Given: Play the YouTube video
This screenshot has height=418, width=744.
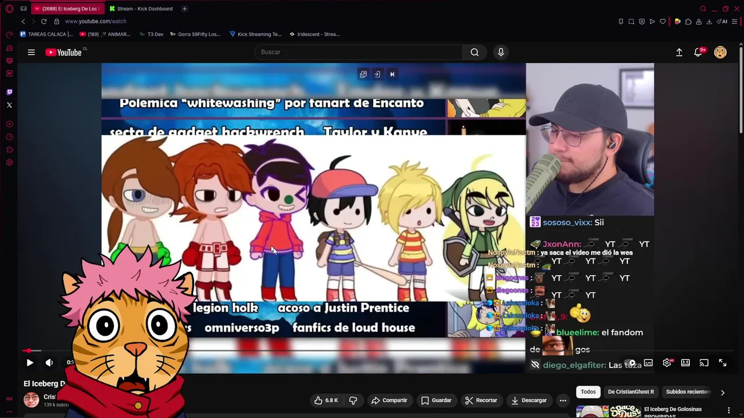Looking at the screenshot, I should [x=30, y=363].
